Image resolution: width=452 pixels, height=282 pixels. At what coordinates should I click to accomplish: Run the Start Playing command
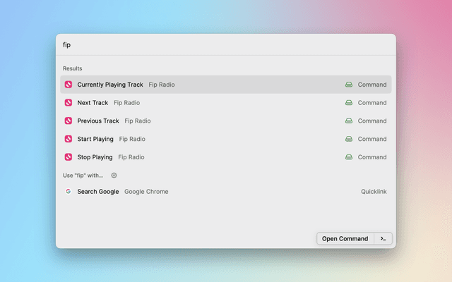pyautogui.click(x=95, y=139)
